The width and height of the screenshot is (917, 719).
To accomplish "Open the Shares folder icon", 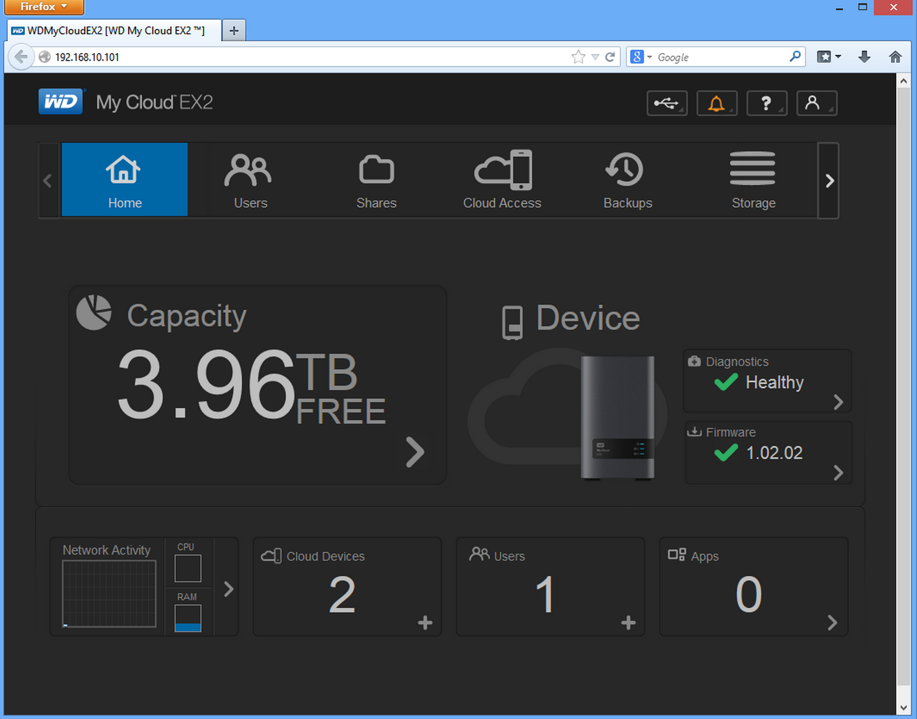I will (x=376, y=179).
